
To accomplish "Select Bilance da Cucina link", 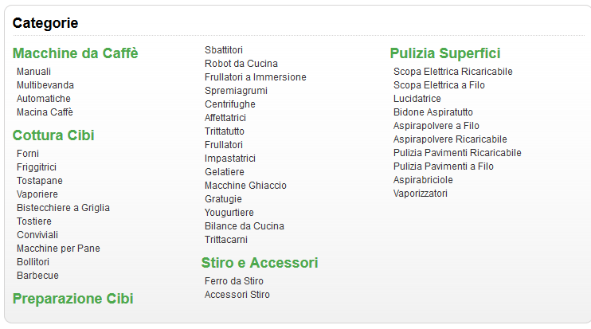I will pos(244,226).
